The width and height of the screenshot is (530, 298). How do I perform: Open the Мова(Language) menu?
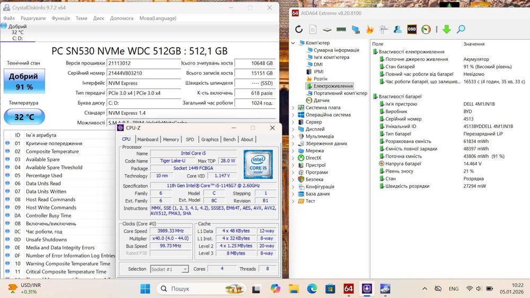tap(158, 18)
